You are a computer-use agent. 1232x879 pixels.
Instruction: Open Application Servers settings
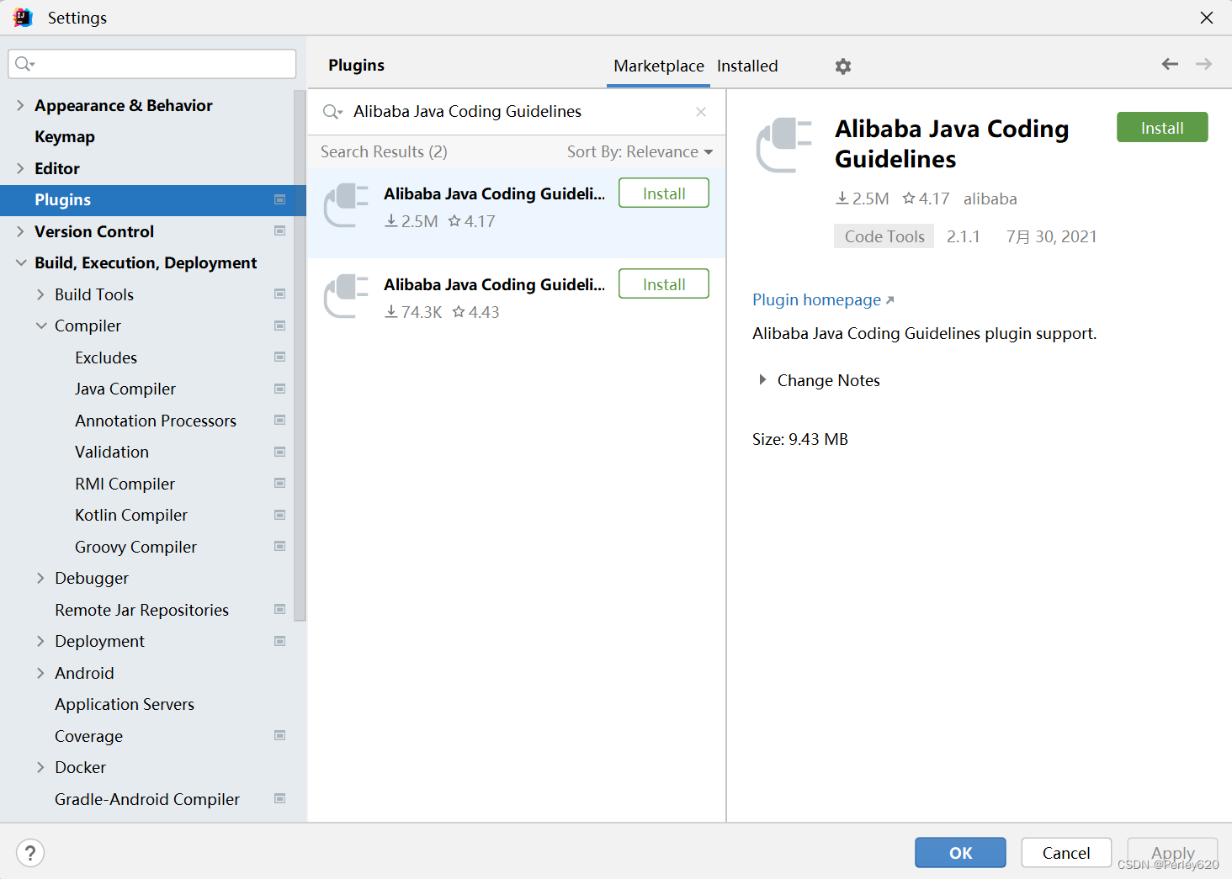[x=125, y=704]
